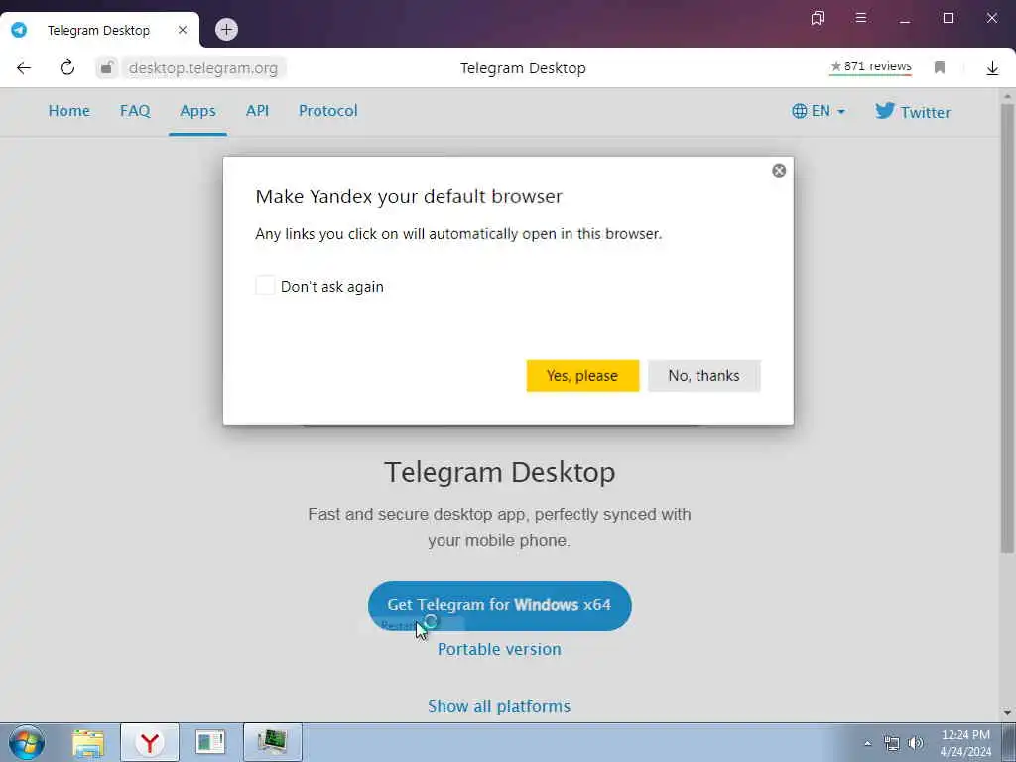Click the browser back arrow
The height and width of the screenshot is (762, 1016).
(x=24, y=68)
